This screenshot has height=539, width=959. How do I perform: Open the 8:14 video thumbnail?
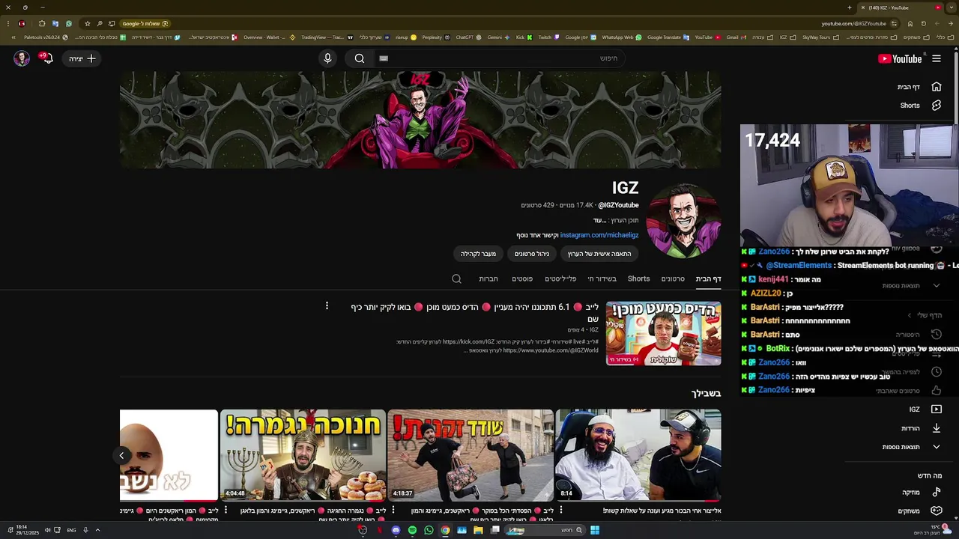638,455
